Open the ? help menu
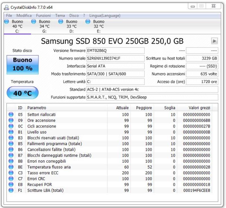Image resolution: width=226 pixels, height=208 pixels. 84,16
